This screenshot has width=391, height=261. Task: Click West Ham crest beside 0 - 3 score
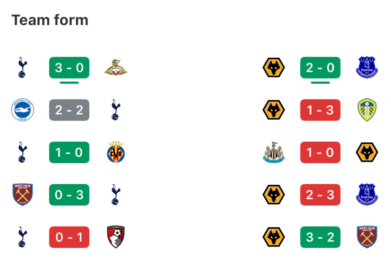point(23,195)
